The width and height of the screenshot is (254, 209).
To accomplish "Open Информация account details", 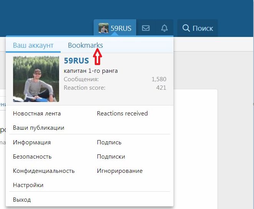I will point(32,142).
